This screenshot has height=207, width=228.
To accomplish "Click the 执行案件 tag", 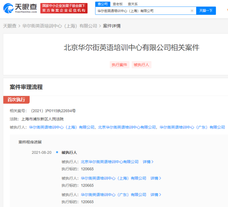I will (x=120, y=65).
